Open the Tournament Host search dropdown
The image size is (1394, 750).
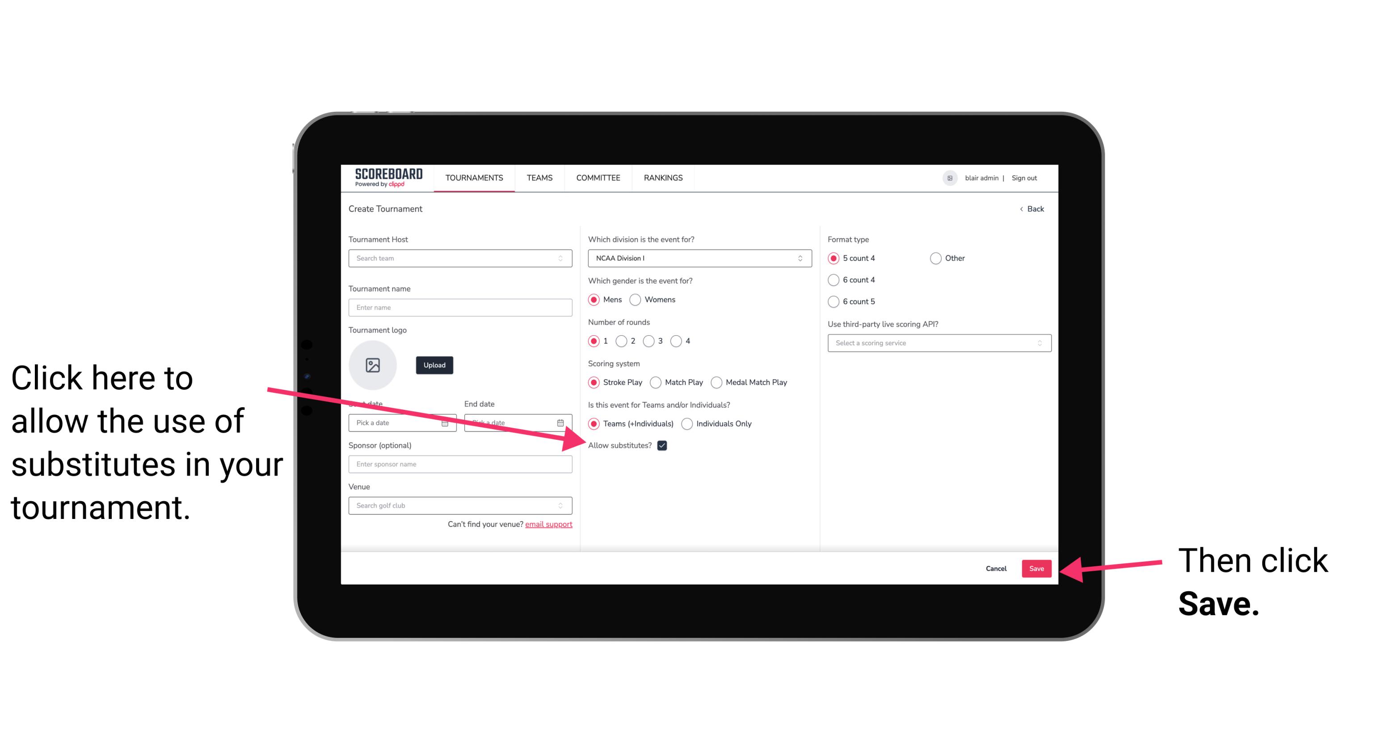click(460, 259)
